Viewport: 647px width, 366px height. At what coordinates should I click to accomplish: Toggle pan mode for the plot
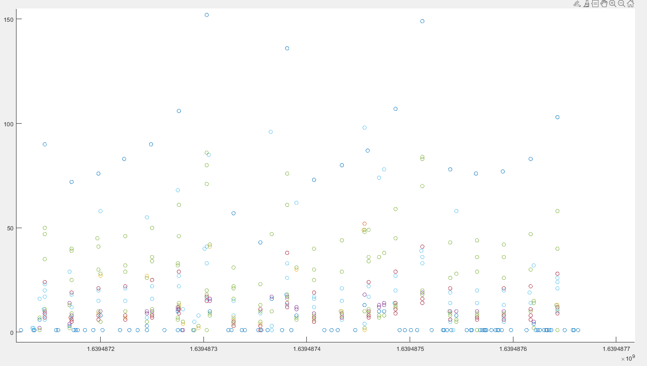coord(604,4)
